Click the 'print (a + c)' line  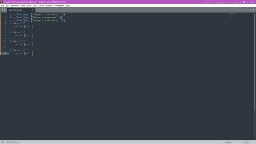(x=24, y=26)
